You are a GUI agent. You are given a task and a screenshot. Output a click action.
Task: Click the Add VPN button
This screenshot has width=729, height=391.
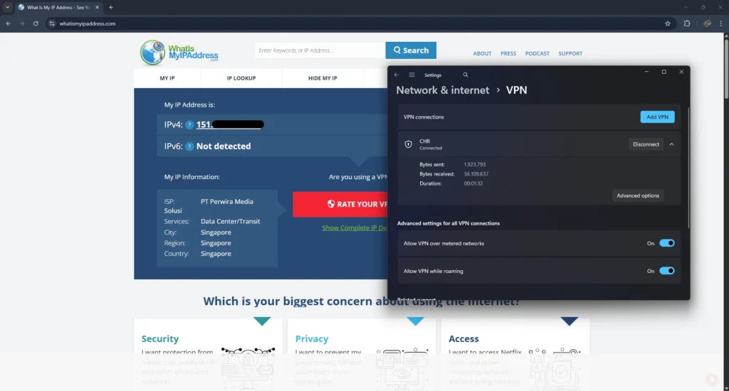pyautogui.click(x=657, y=117)
